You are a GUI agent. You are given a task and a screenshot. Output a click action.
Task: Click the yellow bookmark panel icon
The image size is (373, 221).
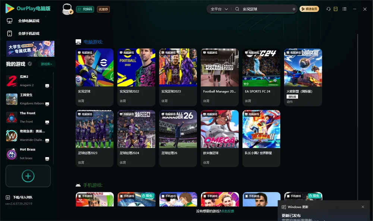(335, 9)
